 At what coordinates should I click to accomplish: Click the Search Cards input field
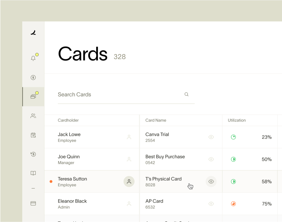pos(126,94)
